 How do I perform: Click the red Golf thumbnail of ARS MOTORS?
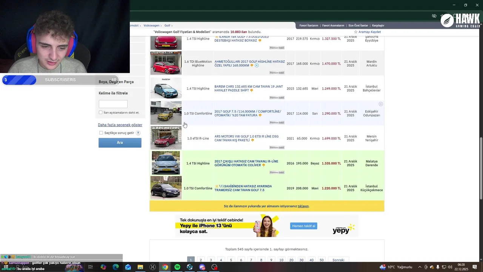coord(166,138)
